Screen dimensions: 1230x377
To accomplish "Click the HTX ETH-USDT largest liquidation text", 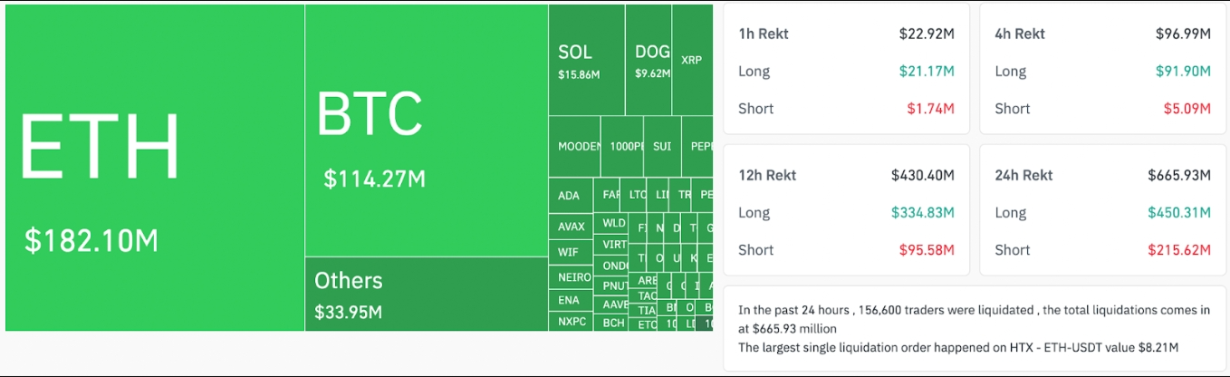I will 957,347.
